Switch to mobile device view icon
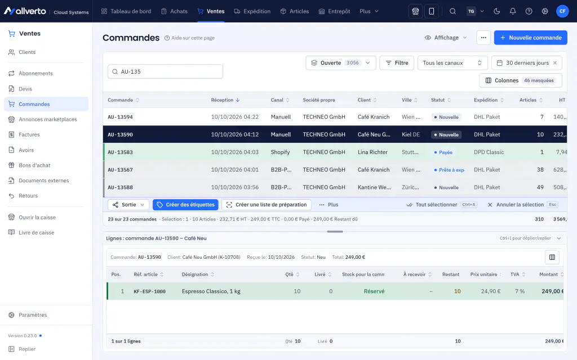 point(431,11)
